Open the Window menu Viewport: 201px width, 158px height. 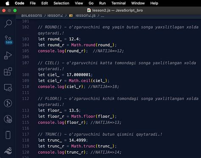138,3
